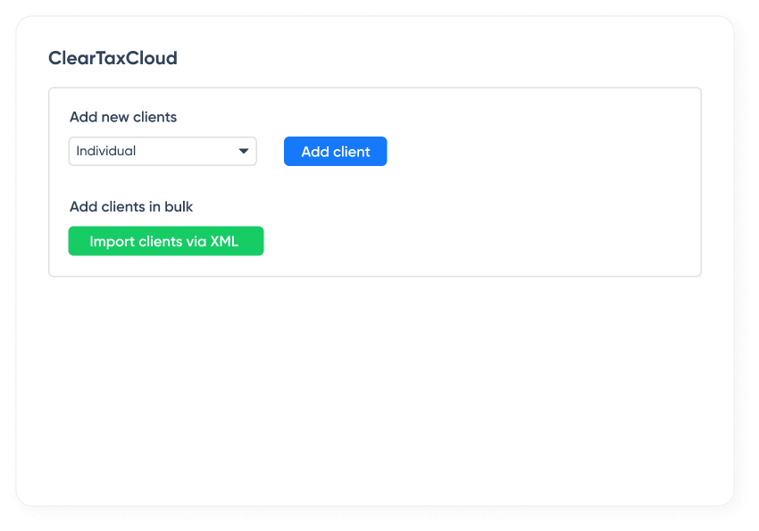759x531 pixels.
Task: Open the Individual client type dropdown
Action: 163,152
